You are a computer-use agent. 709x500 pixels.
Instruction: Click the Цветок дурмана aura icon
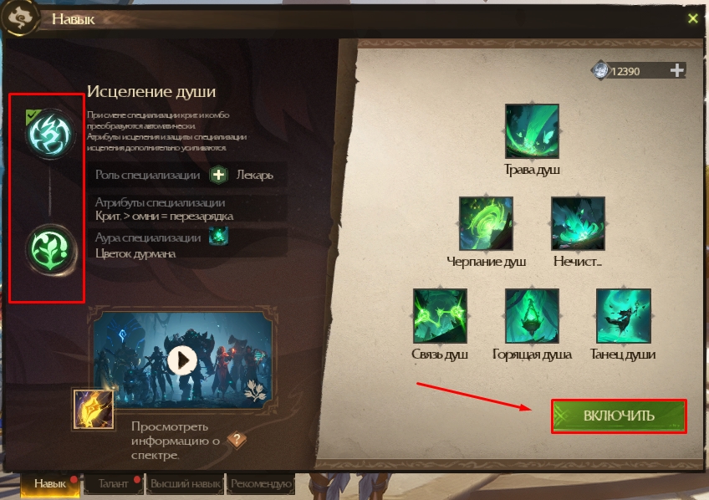tap(218, 236)
